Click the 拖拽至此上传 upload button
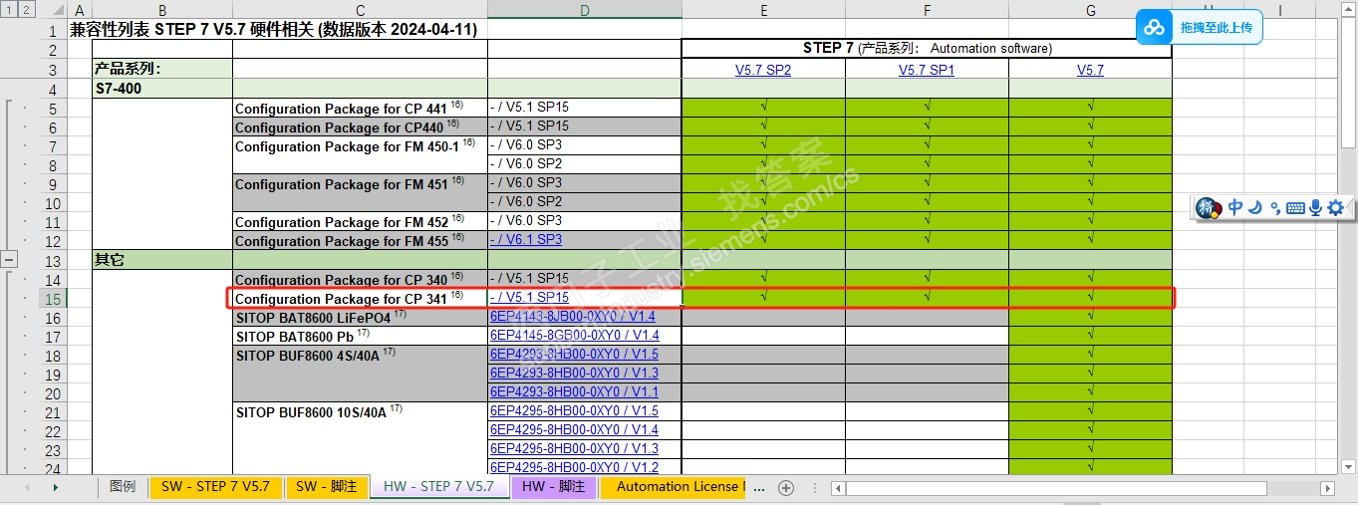 click(x=1200, y=28)
